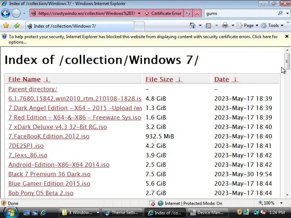Open the Favorites Center star
The height and width of the screenshot is (218, 291).
pos(6,25)
